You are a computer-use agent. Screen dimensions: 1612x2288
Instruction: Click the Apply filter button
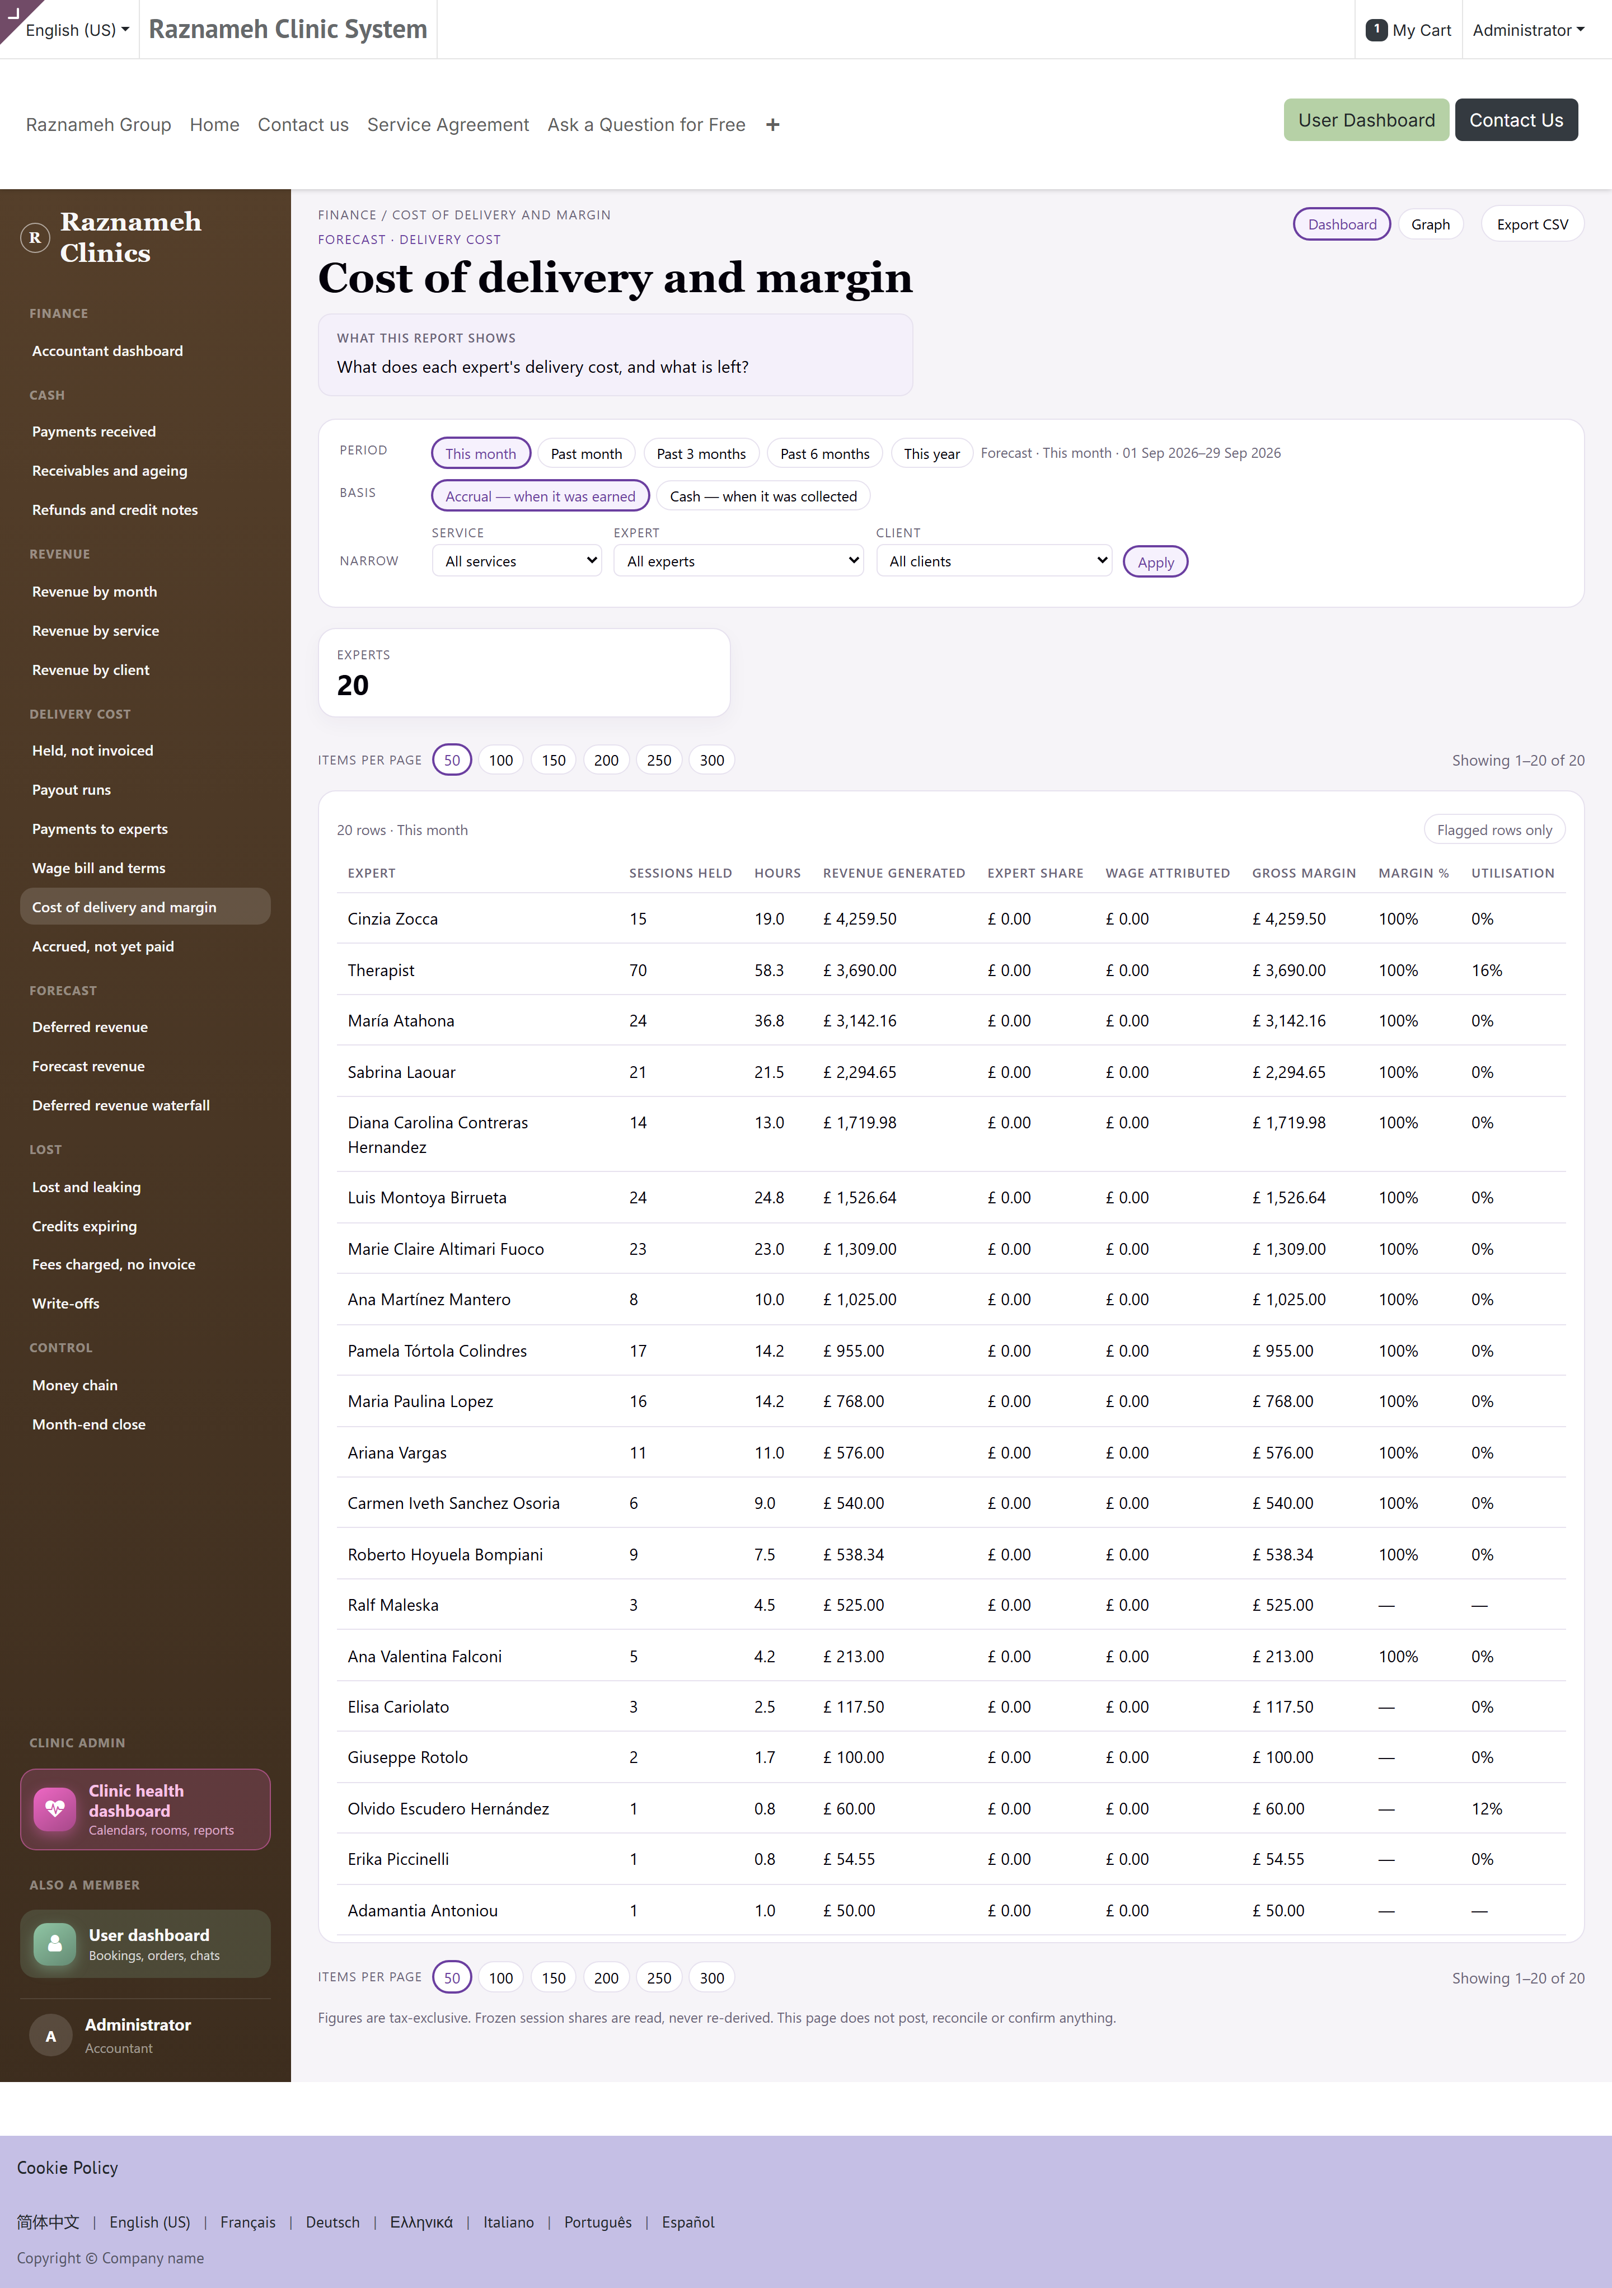pyautogui.click(x=1156, y=562)
